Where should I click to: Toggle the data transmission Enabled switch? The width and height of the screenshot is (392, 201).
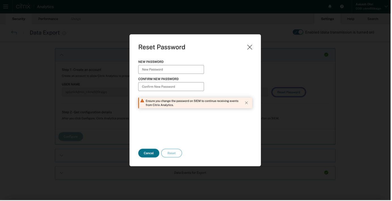298,32
